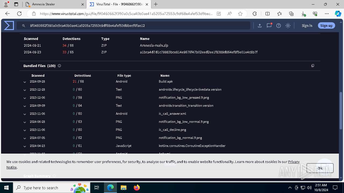Click the browser address bar URL

(126, 14)
